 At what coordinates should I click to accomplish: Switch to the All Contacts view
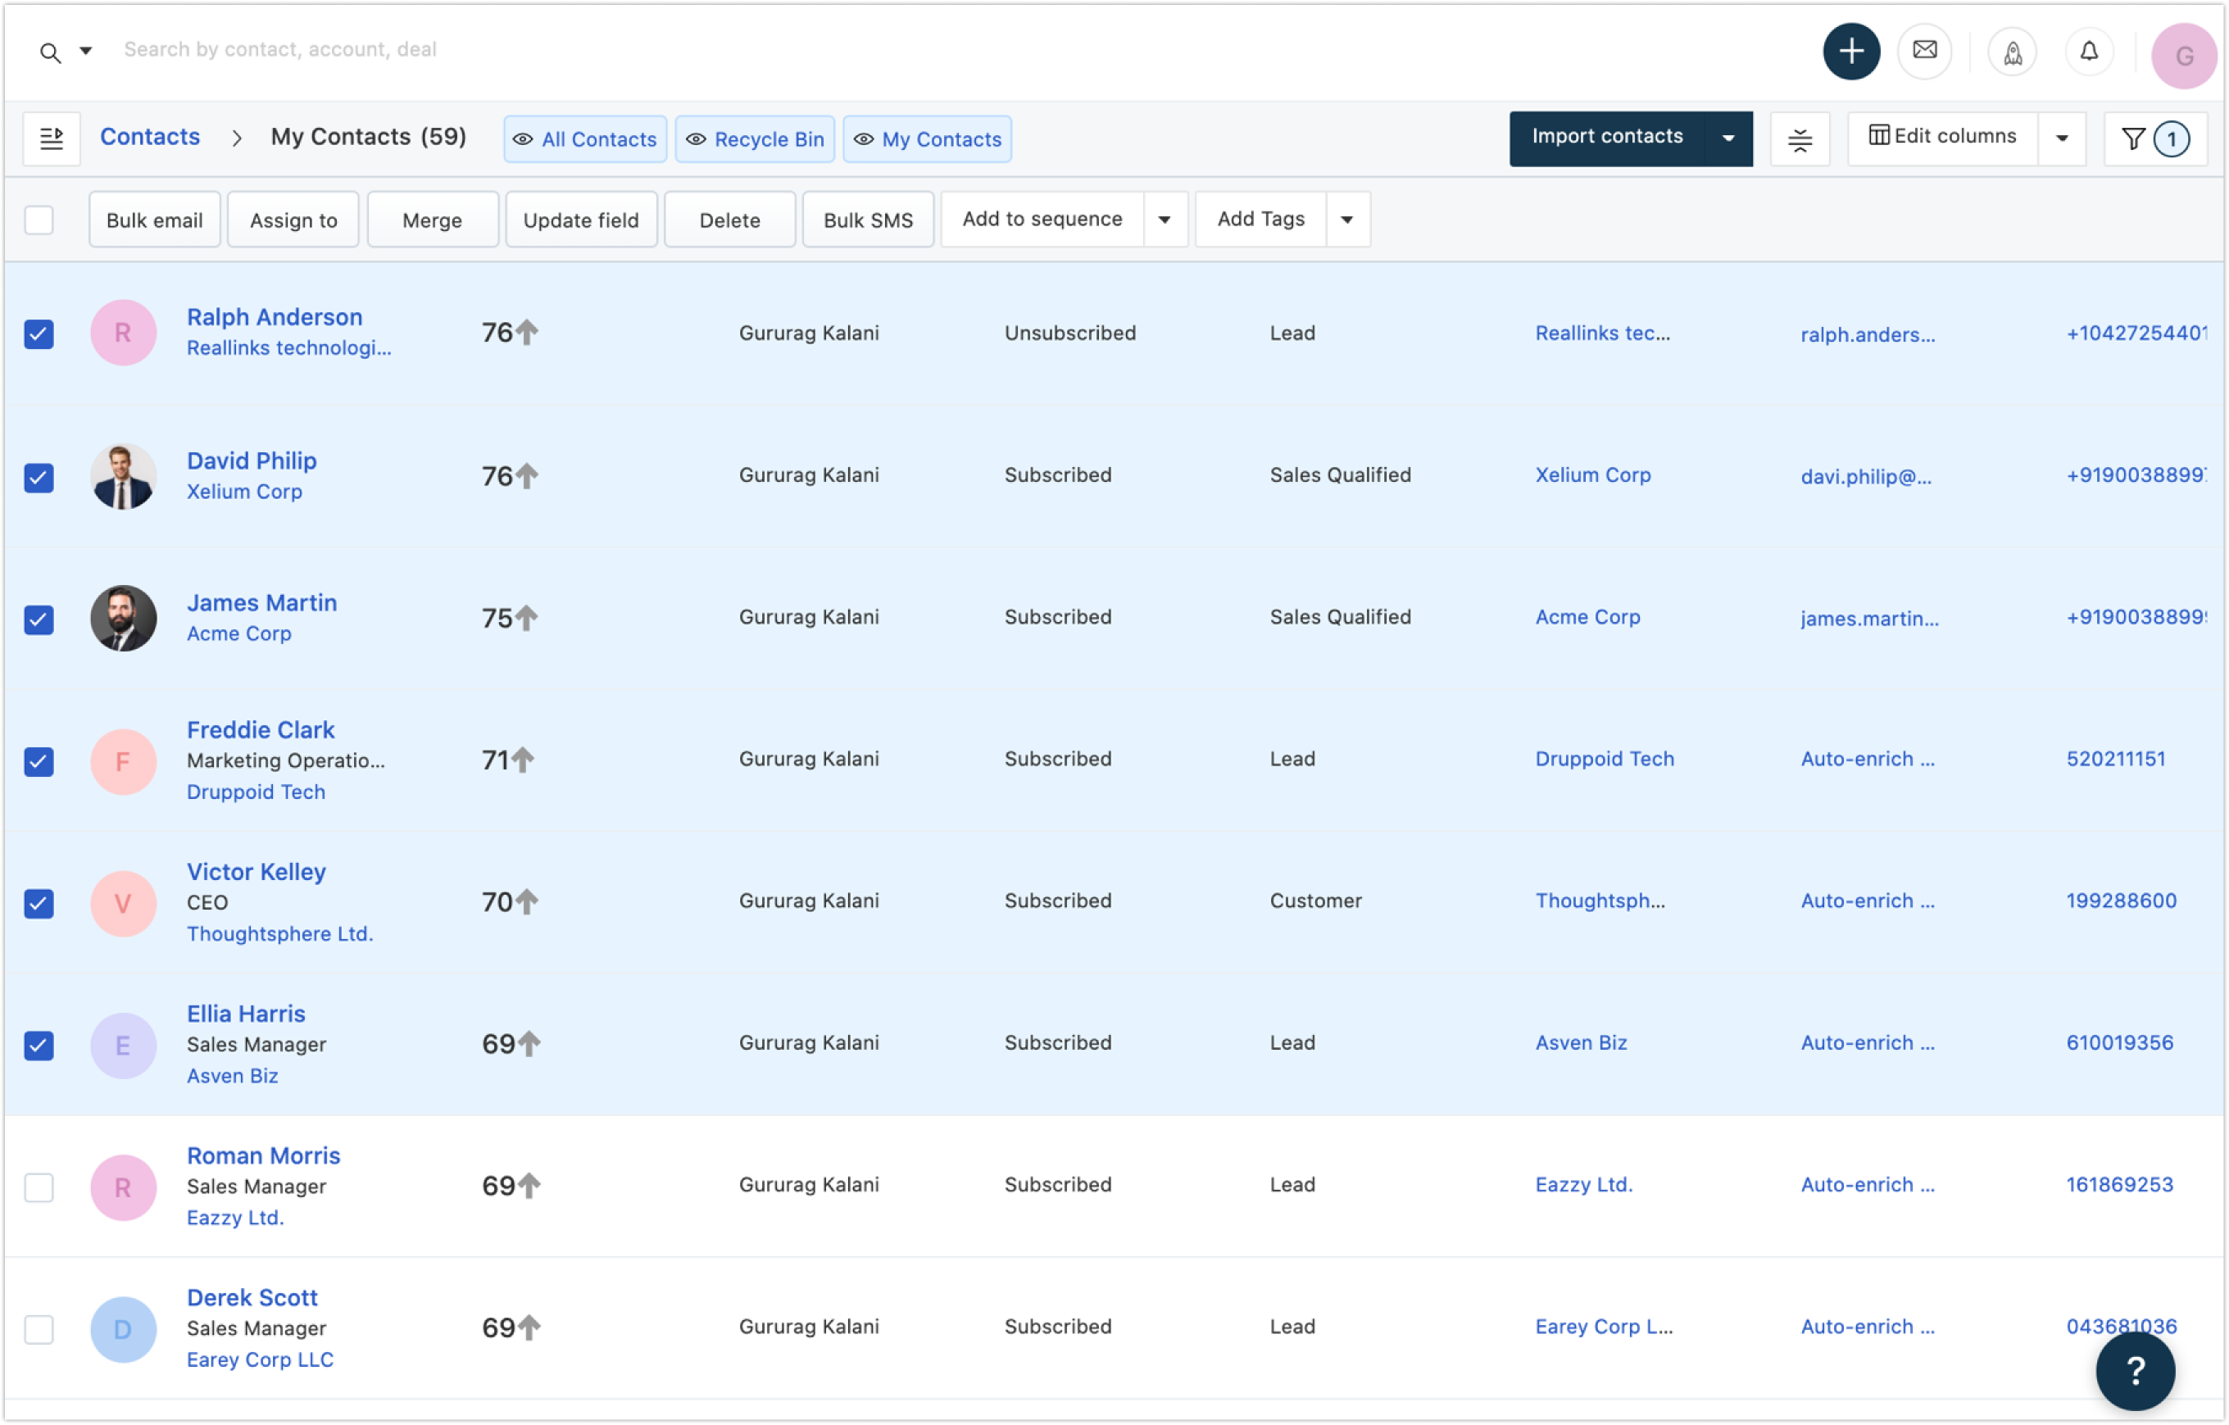[584, 138]
